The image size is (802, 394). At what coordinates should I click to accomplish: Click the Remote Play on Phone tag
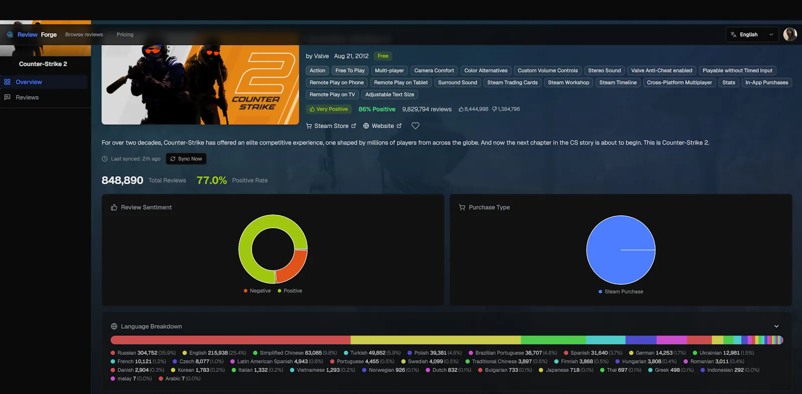pyautogui.click(x=336, y=83)
